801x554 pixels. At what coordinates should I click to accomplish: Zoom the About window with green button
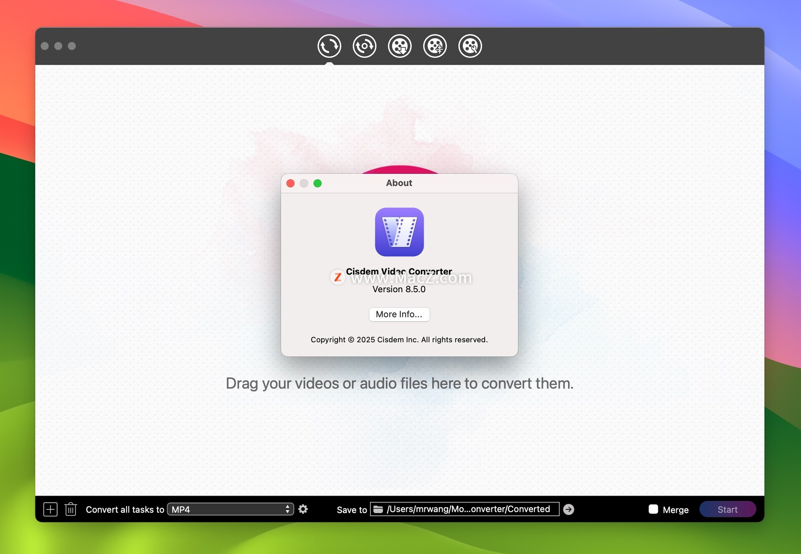coord(317,183)
